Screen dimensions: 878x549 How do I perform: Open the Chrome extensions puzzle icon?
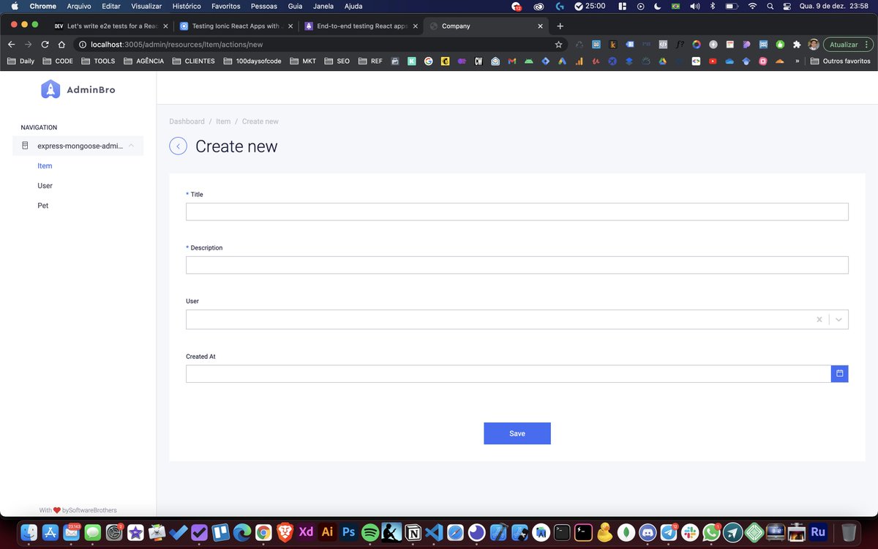tap(797, 44)
